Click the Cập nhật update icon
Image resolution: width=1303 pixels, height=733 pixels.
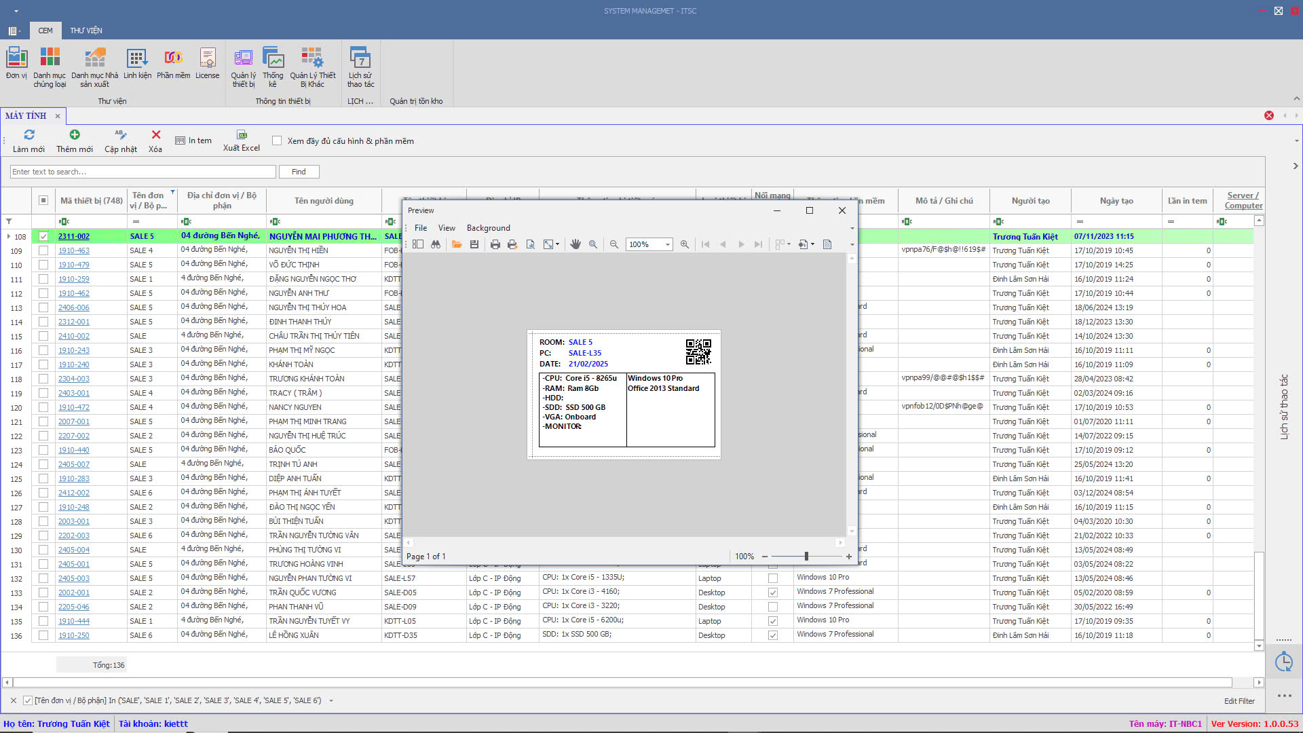pos(121,134)
